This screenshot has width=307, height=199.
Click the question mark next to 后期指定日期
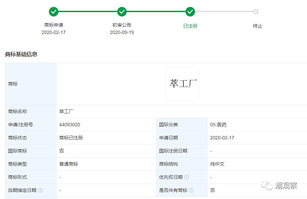[40, 190]
